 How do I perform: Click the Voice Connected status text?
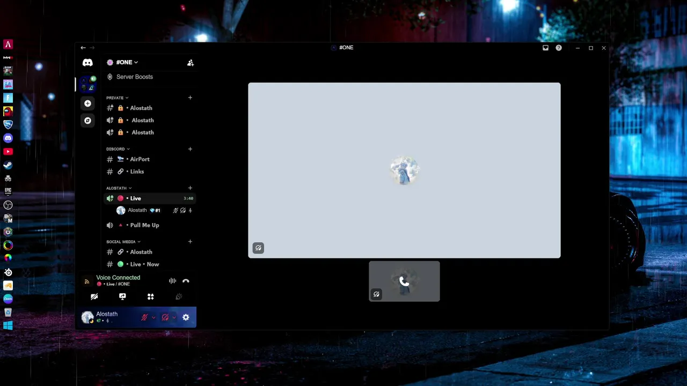click(x=118, y=278)
